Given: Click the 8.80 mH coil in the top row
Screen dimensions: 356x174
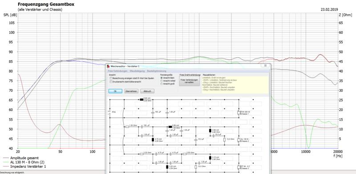Looking at the screenshot, I should point(142,100).
